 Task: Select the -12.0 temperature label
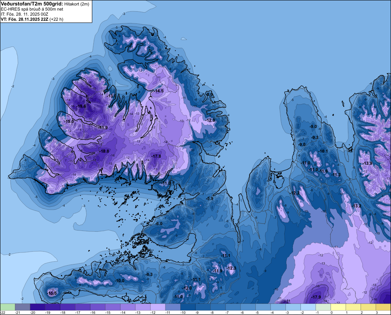[188, 288]
